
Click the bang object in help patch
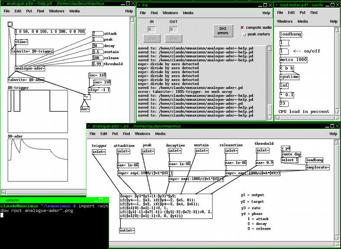(10, 24)
